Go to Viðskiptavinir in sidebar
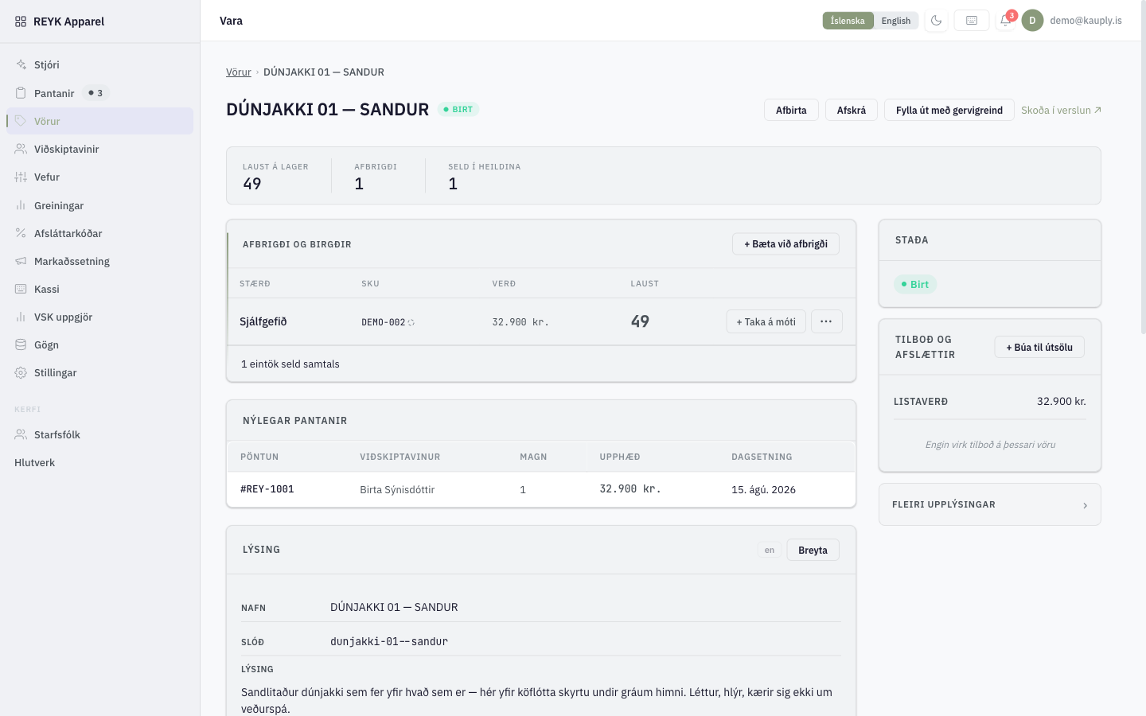This screenshot has width=1146, height=716. point(99,149)
